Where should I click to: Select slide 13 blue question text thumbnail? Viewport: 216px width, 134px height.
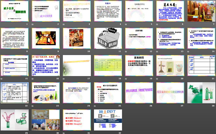click(170, 38)
